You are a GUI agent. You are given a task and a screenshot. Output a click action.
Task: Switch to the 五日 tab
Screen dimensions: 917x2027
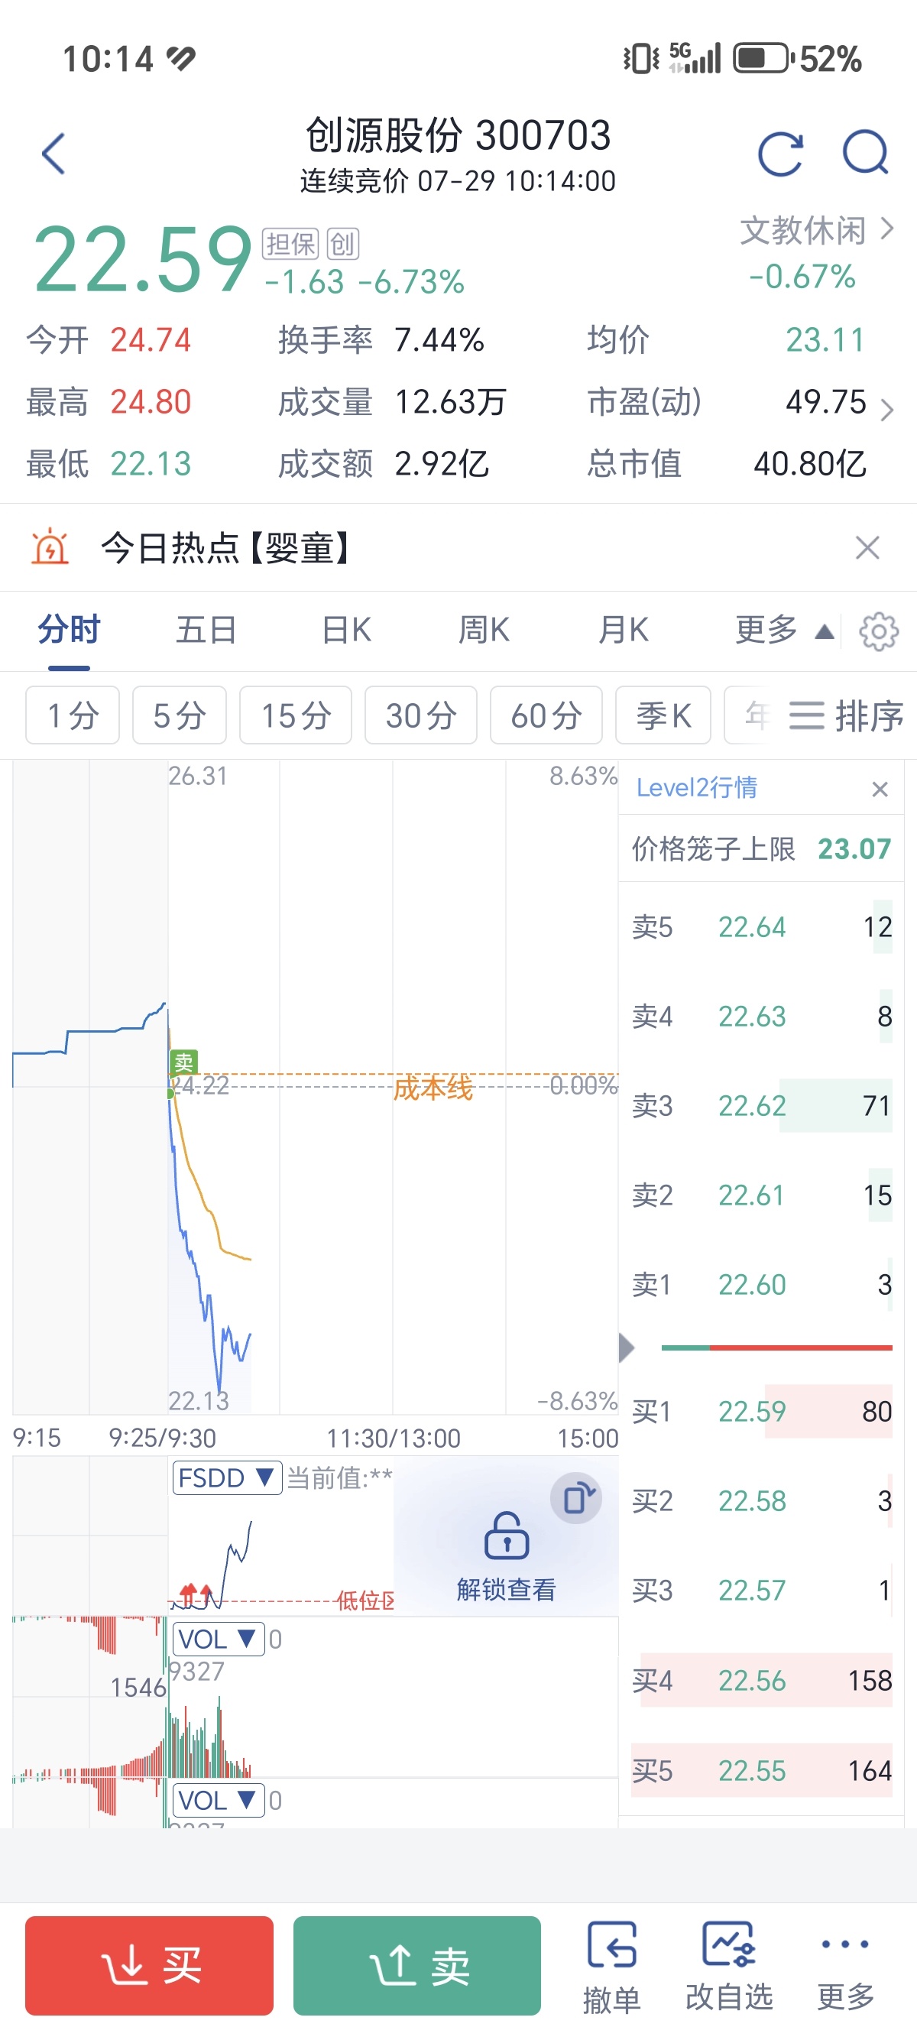pos(206,631)
